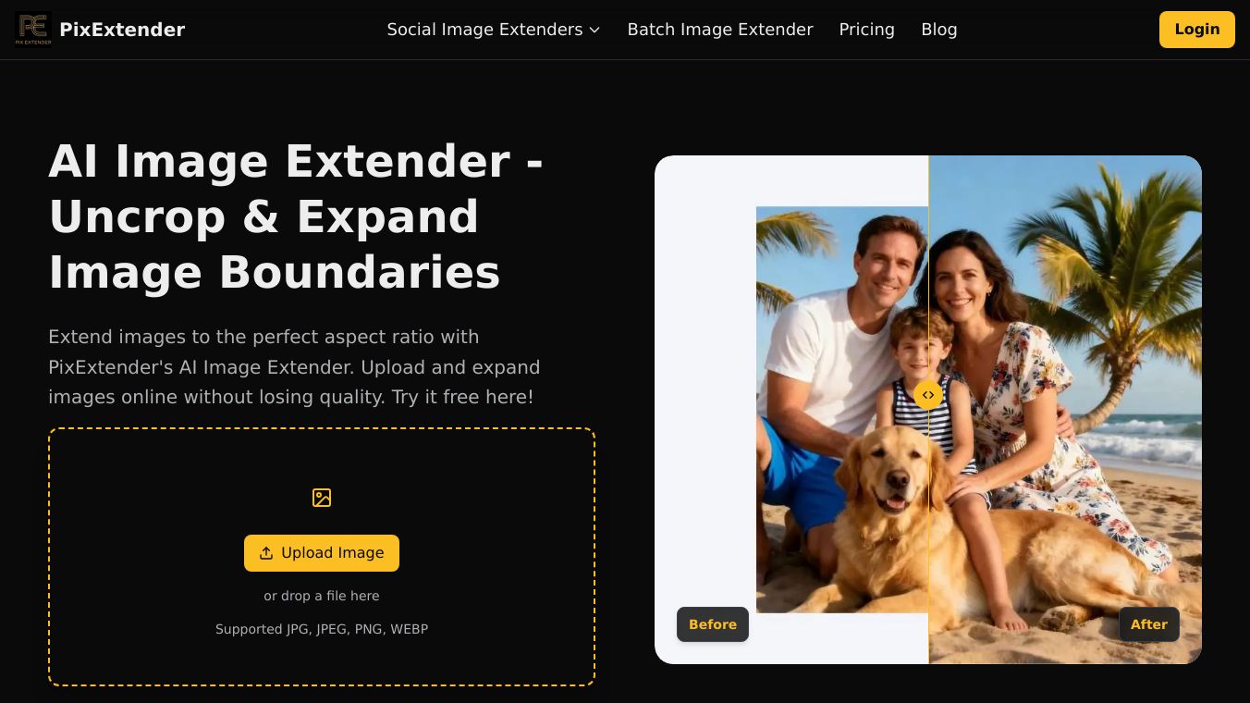Click the original cropped photo on Before side
Image resolution: width=1250 pixels, height=703 pixels.
(842, 410)
